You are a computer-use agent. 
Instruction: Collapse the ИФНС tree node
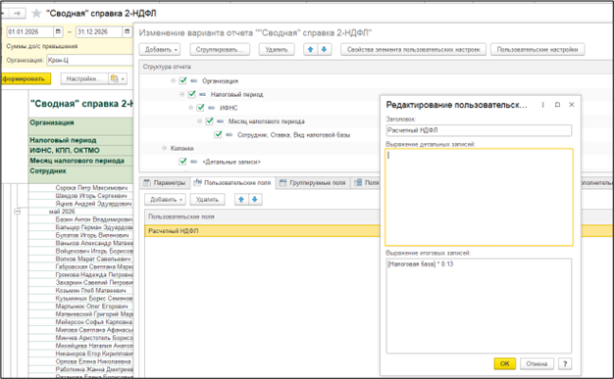(190, 108)
